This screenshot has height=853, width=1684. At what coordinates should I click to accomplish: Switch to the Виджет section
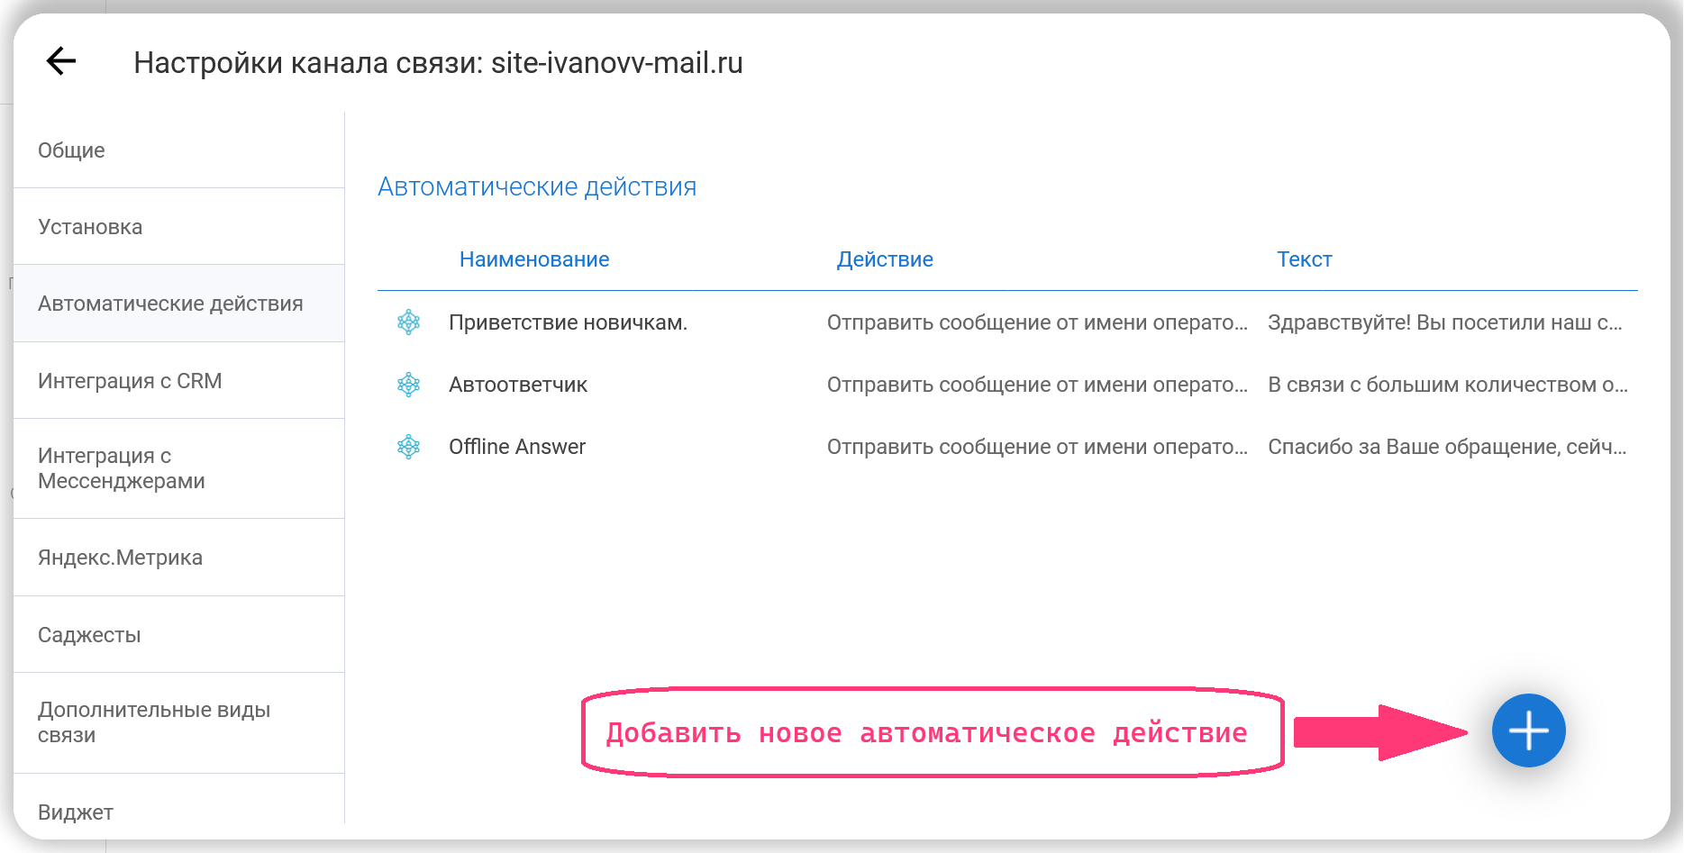[x=76, y=812]
